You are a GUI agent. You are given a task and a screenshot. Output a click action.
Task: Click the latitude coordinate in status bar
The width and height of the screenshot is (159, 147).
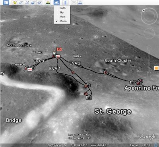57,145
